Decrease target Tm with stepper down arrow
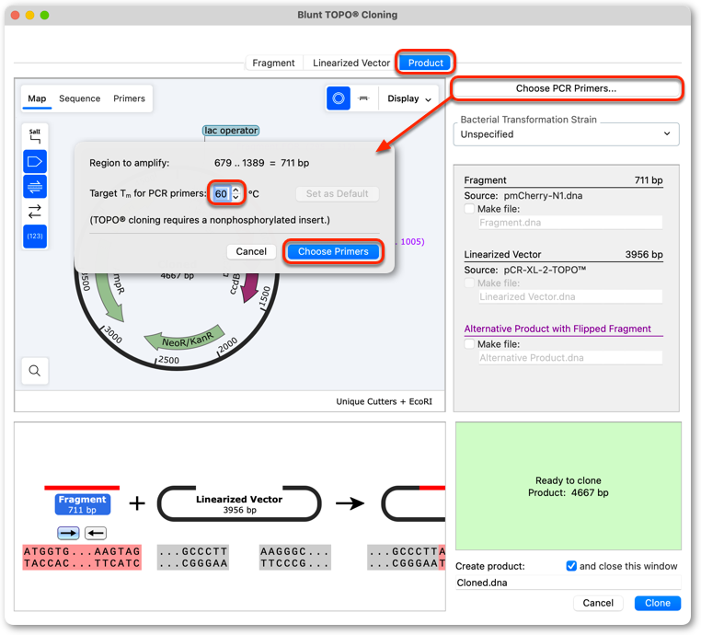The image size is (701, 635). pos(236,197)
